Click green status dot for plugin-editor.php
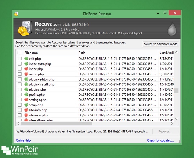This screenshot has width=194, height=158. 26,79
